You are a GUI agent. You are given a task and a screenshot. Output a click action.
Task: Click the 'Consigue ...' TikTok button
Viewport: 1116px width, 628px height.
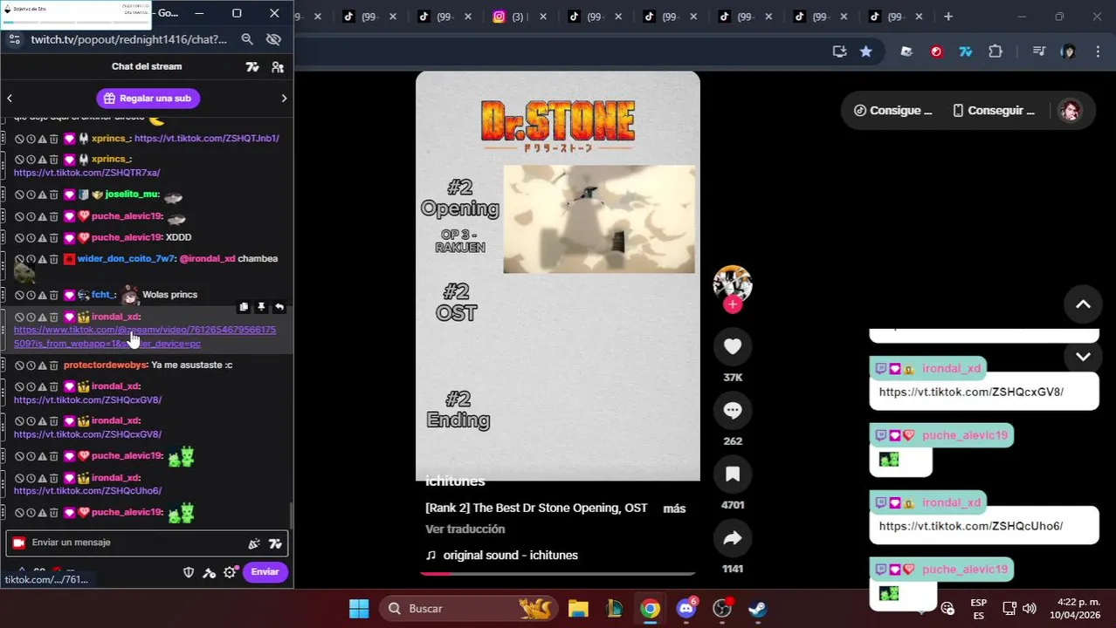(x=892, y=111)
